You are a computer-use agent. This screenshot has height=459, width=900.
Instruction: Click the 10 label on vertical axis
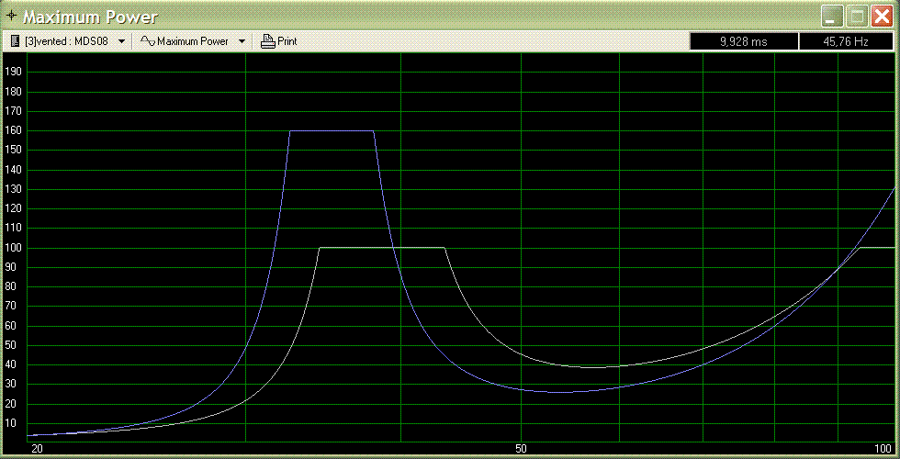pos(13,423)
